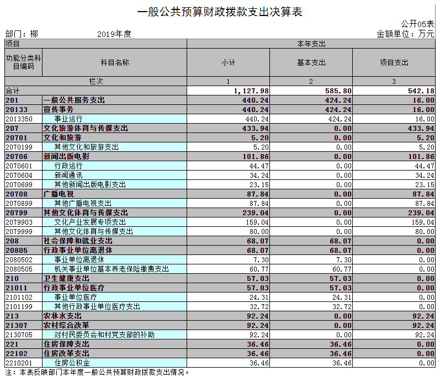Click code 2070601 cell

click(24, 166)
